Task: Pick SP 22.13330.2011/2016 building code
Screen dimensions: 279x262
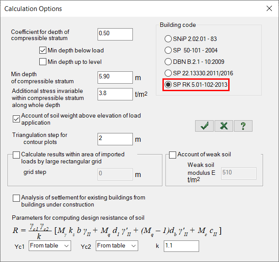Action: [168, 73]
